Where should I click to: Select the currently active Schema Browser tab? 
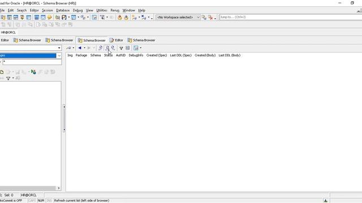click(92, 40)
